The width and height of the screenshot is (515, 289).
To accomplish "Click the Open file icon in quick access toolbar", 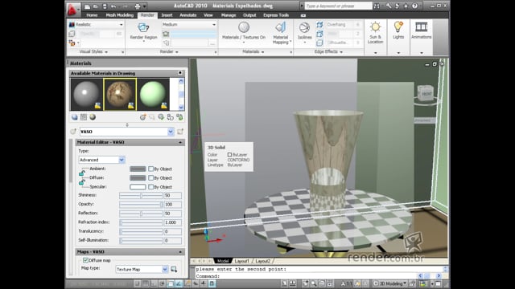I will pos(96,6).
